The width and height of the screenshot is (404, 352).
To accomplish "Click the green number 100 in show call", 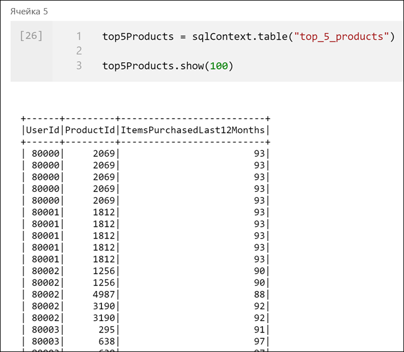I will [x=219, y=66].
